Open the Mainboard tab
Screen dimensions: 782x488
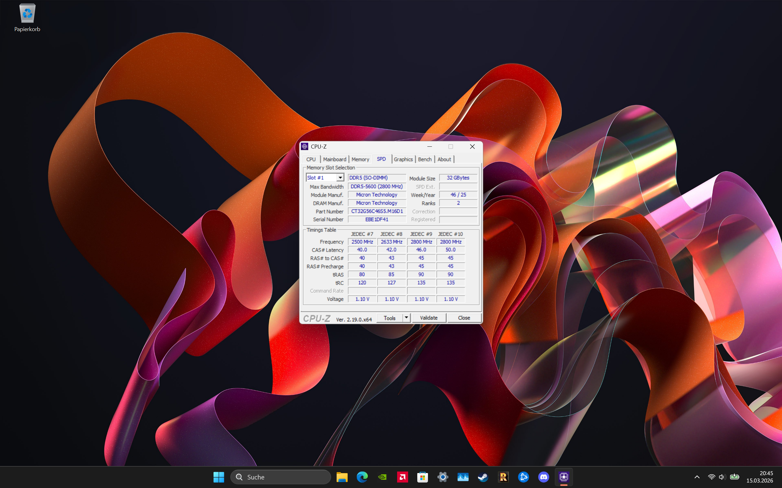[334, 159]
